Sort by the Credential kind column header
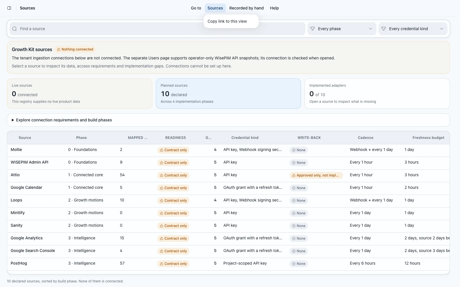The height and width of the screenshot is (287, 460). [245, 138]
